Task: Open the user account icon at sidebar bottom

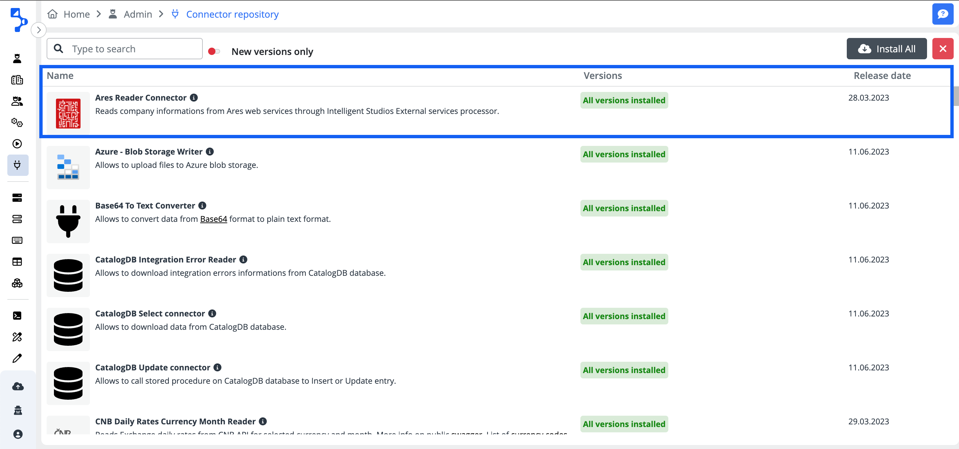Action: (x=18, y=434)
